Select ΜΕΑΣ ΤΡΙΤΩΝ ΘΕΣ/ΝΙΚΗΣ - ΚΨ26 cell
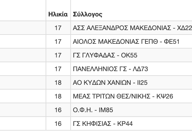Viewport: 192px width, 132px height. pyautogui.click(x=131, y=96)
